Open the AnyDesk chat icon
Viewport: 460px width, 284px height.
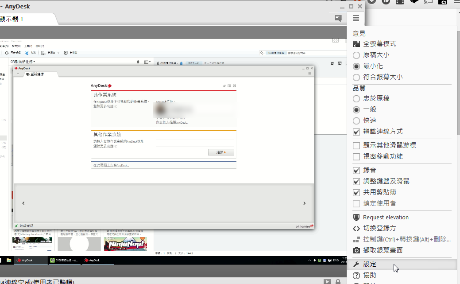pyautogui.click(x=338, y=19)
